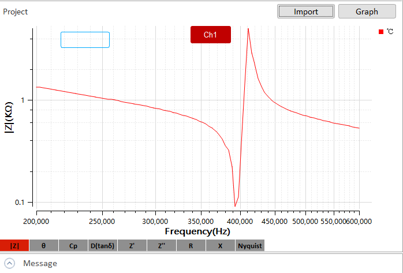Open the θ phase tab
Viewport: 403px width, 273px height.
pyautogui.click(x=44, y=246)
